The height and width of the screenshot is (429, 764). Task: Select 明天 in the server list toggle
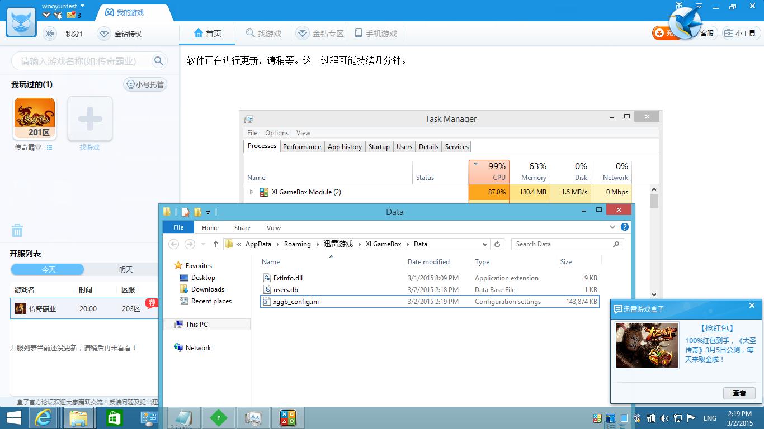pyautogui.click(x=126, y=270)
